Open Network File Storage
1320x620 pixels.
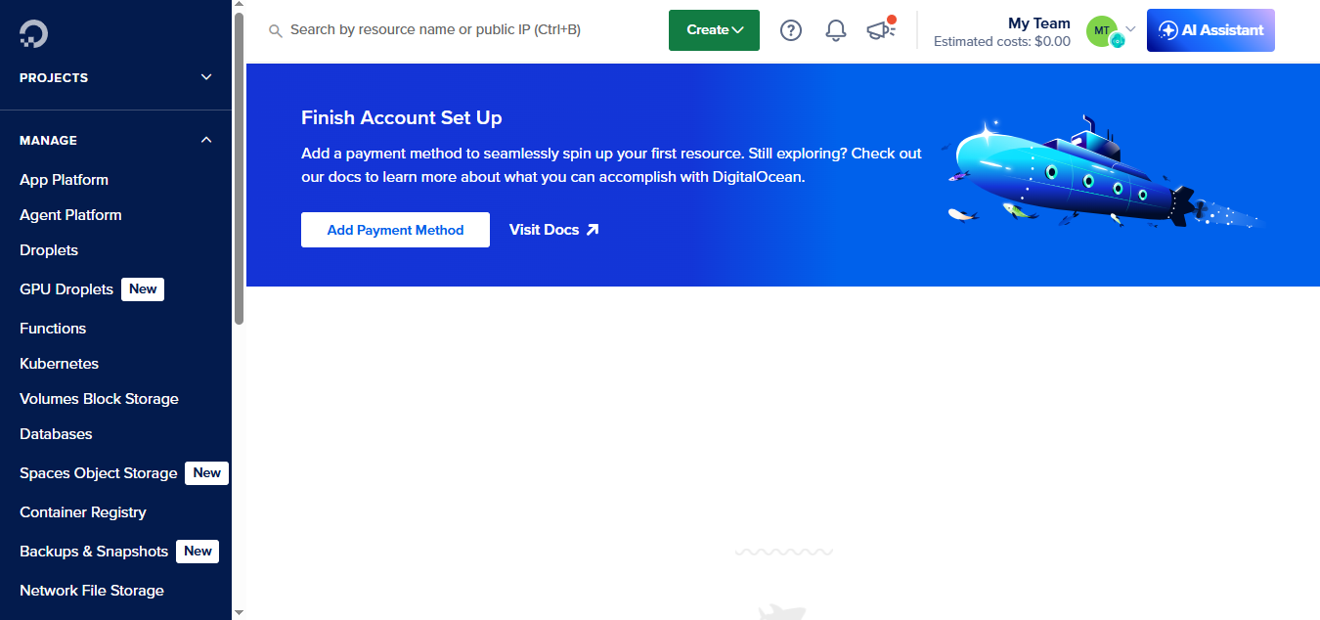click(x=92, y=591)
